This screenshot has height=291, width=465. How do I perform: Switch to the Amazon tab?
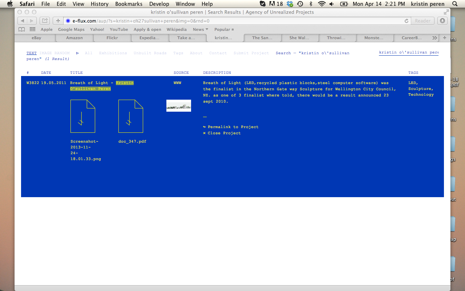(74, 37)
